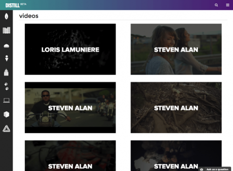Open search with the magnifier icon
The width and height of the screenshot is (233, 171).
coord(216,5)
